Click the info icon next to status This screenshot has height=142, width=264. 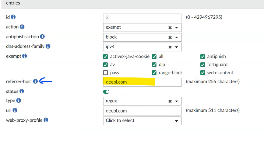click(x=22, y=91)
